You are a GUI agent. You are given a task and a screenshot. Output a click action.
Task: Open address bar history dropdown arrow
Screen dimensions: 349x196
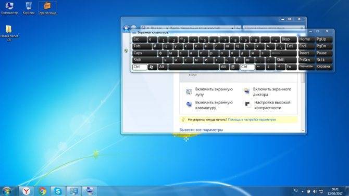pos(232,28)
